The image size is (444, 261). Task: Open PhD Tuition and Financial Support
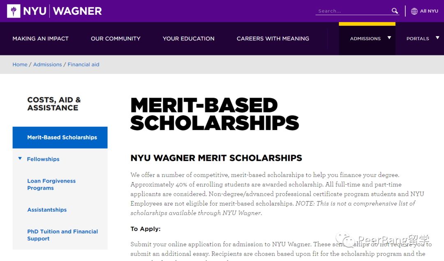click(x=62, y=235)
